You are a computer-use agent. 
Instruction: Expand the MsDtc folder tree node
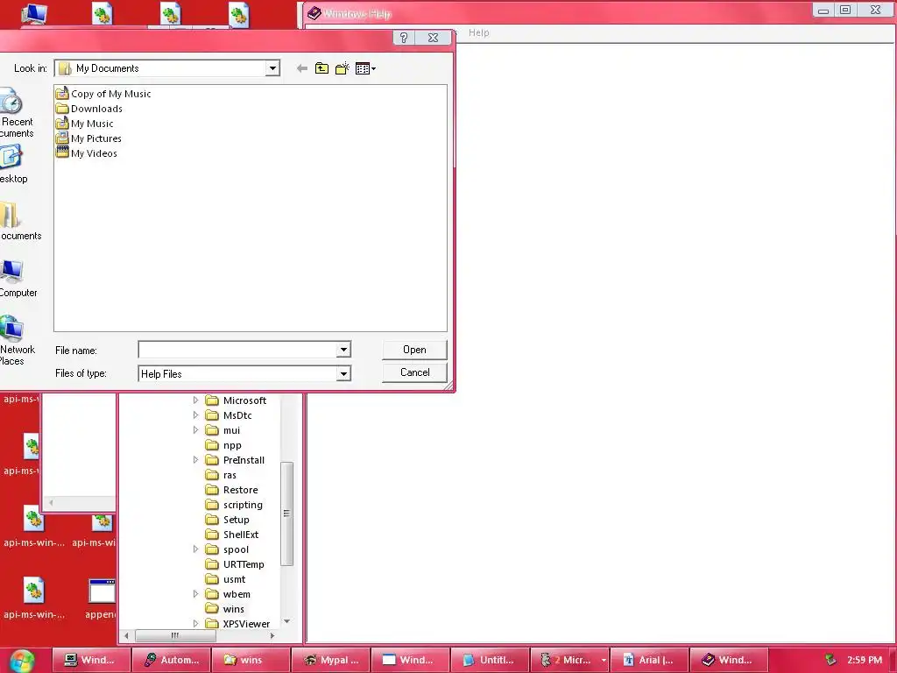click(195, 414)
